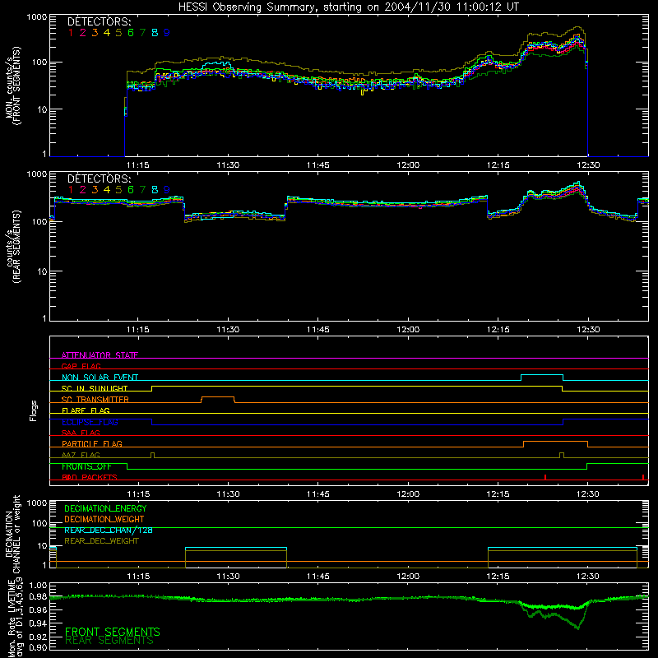Select cyan detector 8 in rear segments legend
Viewport: 658px width, 658px height.
coord(155,190)
